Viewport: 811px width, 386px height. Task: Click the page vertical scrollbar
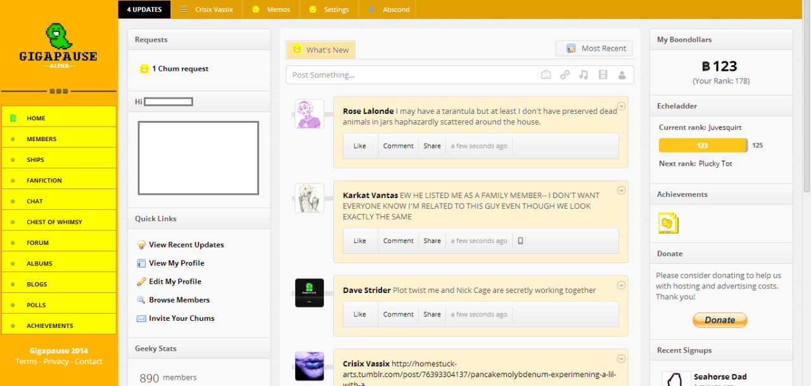click(x=807, y=95)
